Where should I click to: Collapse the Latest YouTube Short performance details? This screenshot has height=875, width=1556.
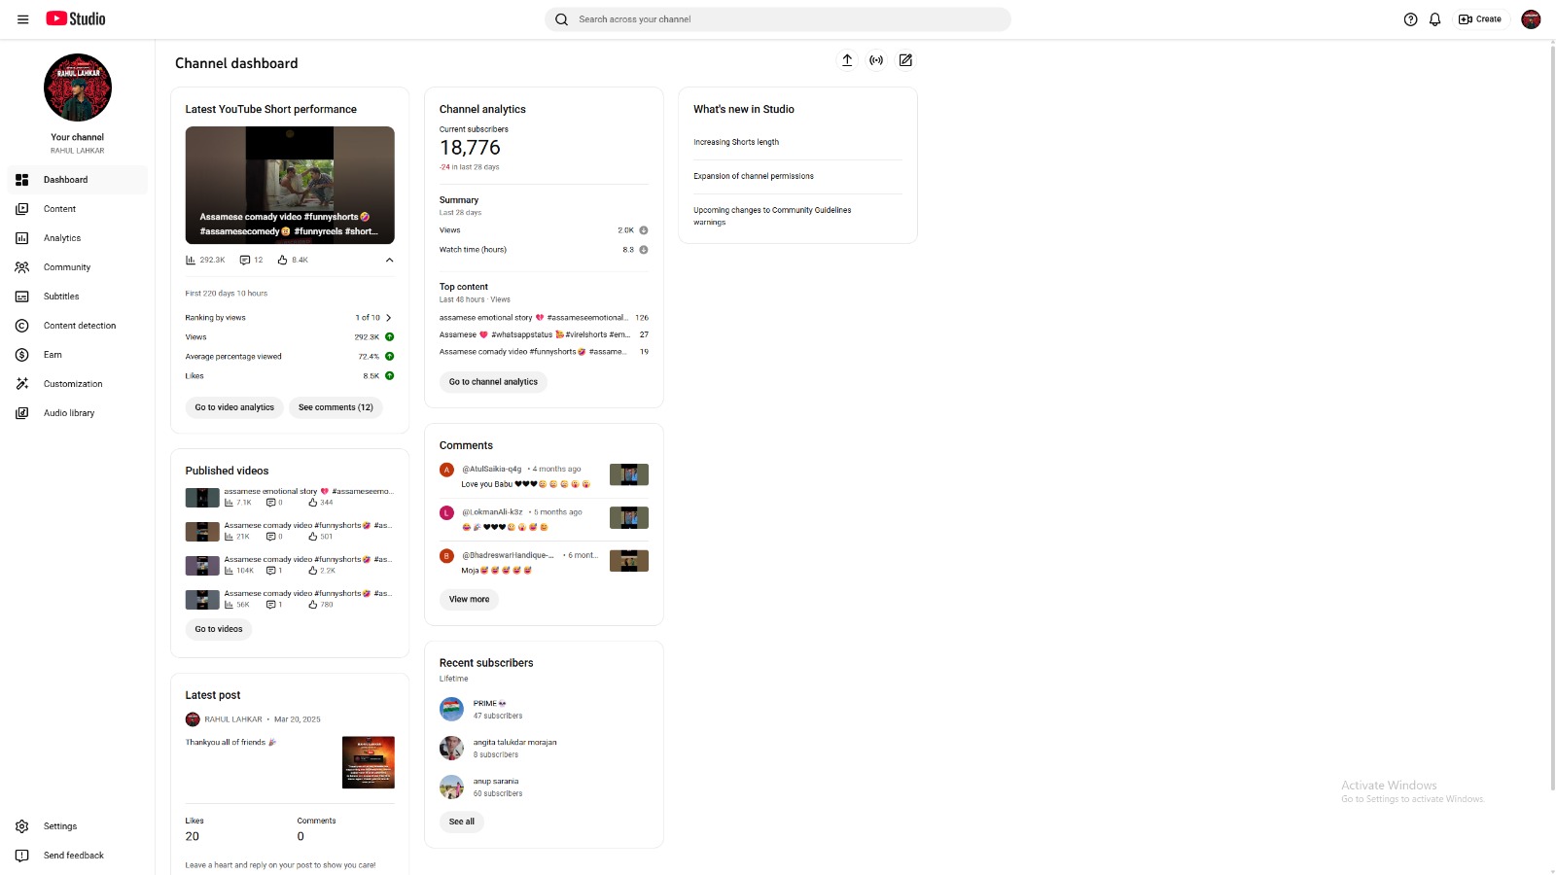(x=389, y=260)
